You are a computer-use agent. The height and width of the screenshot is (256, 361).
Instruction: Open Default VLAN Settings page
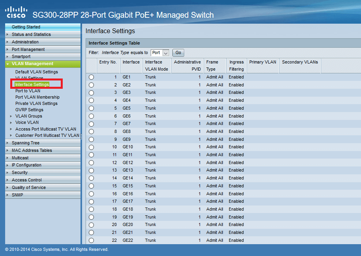(37, 72)
